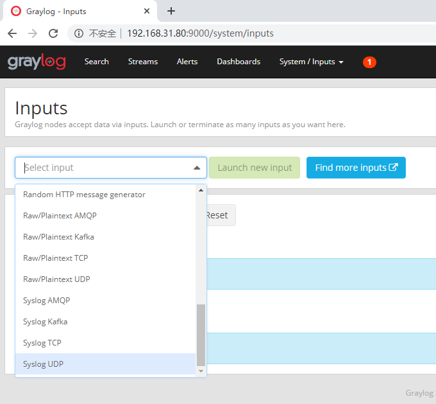
Task: Go to Alerts page
Action: coord(187,62)
